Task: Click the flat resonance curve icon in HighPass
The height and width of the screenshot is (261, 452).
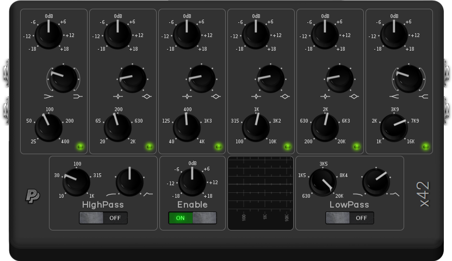Action: 112,195
